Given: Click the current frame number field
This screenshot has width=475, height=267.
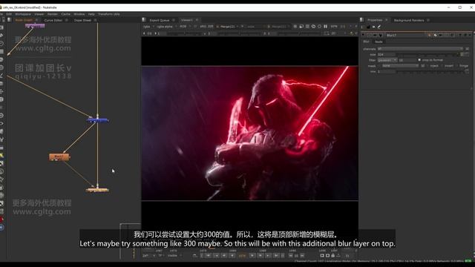Looking at the screenshot, I should pyautogui.click(x=242, y=255).
